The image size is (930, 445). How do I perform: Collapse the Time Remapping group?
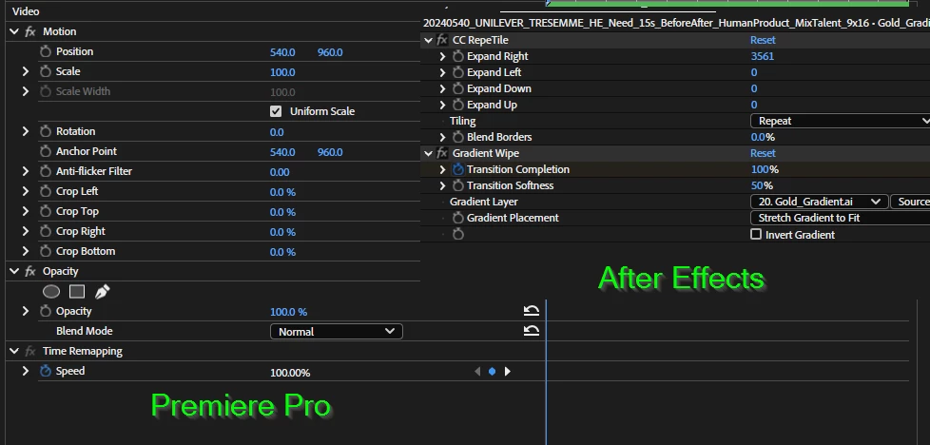[14, 351]
